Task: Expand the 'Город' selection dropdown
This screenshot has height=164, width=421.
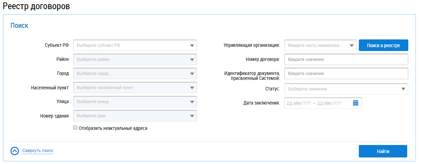Action: pos(135,74)
